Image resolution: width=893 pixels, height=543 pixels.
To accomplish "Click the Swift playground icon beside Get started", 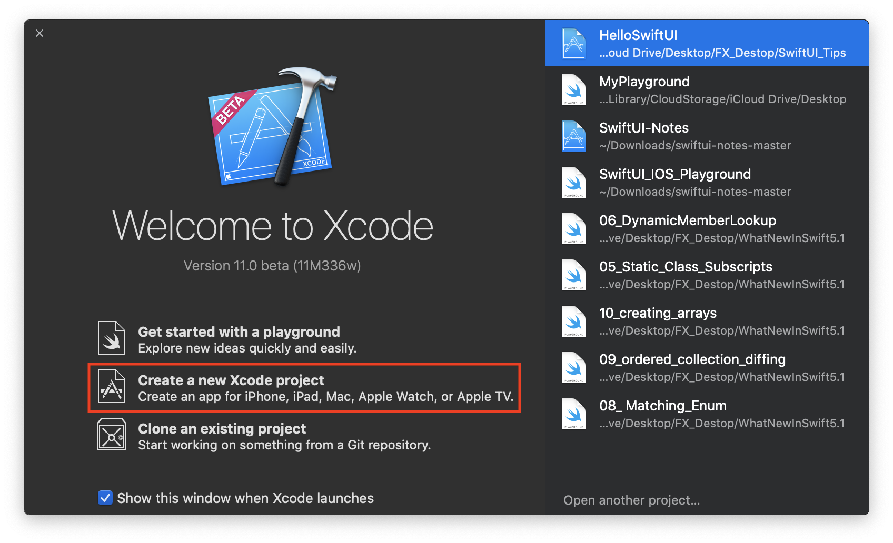I will 112,338.
